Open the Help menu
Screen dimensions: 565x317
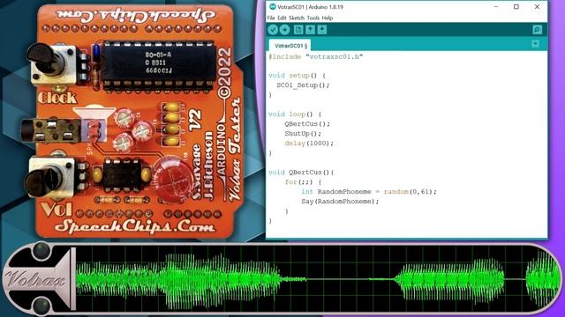[328, 18]
